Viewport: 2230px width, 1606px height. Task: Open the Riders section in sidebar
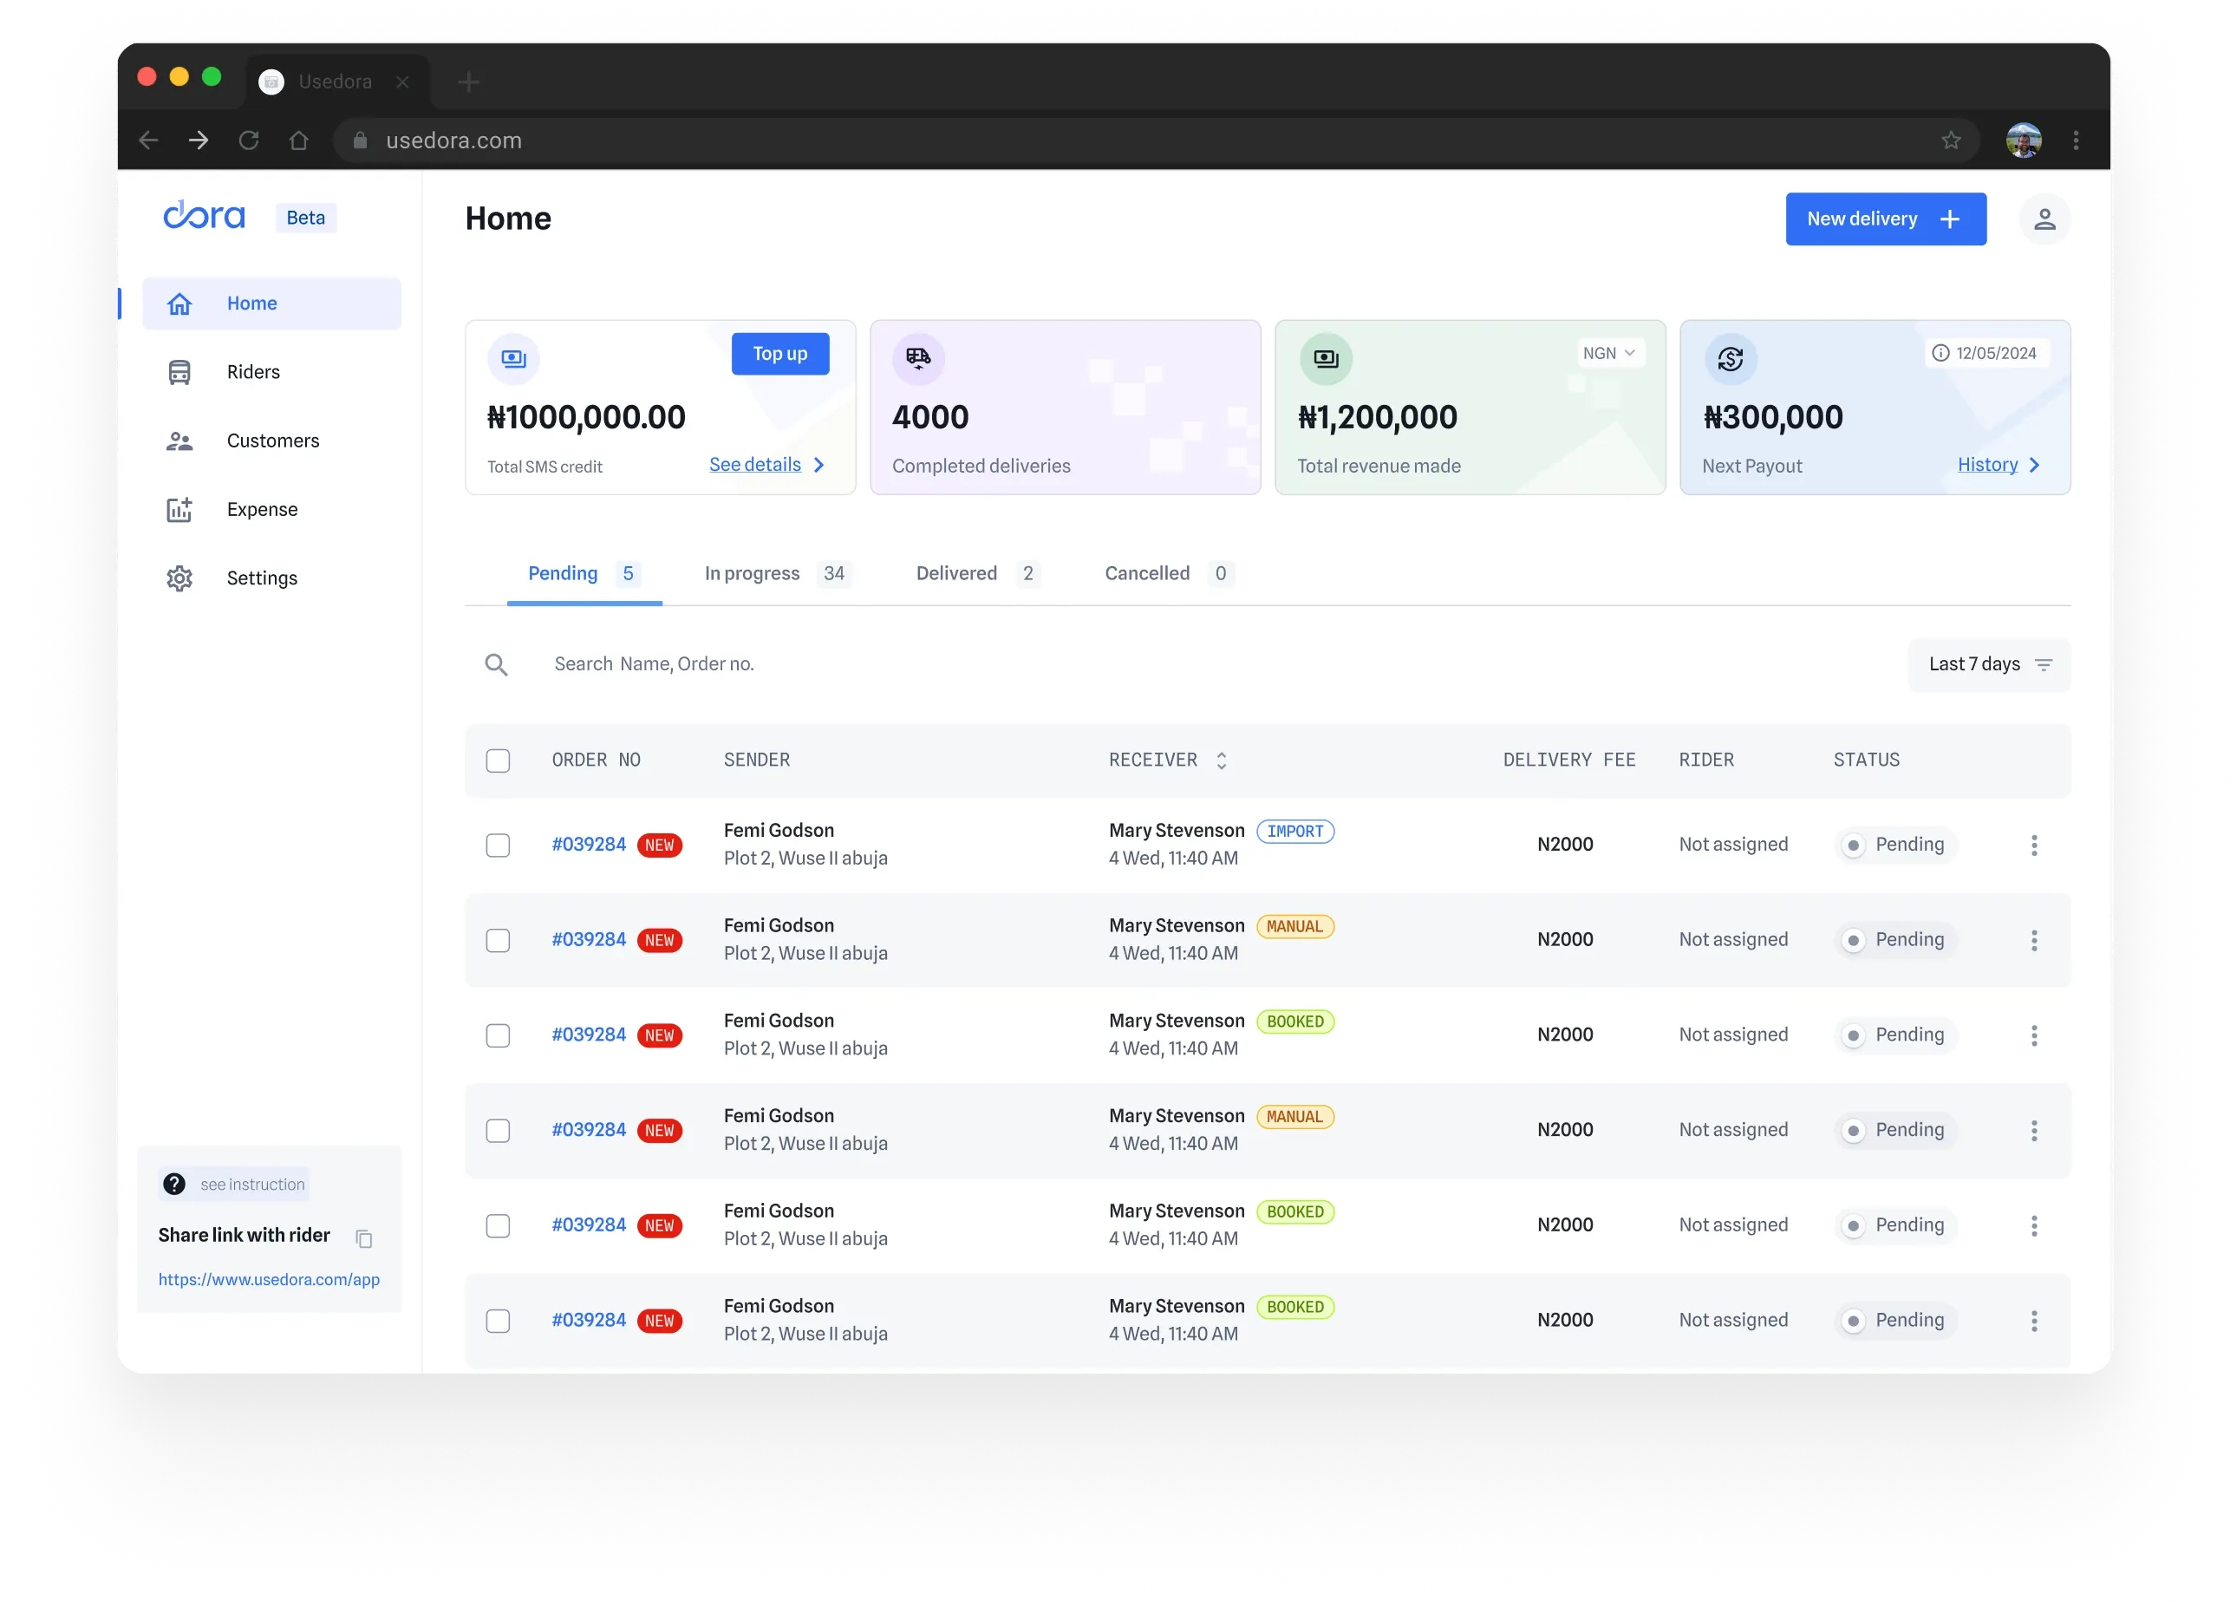pyautogui.click(x=251, y=371)
